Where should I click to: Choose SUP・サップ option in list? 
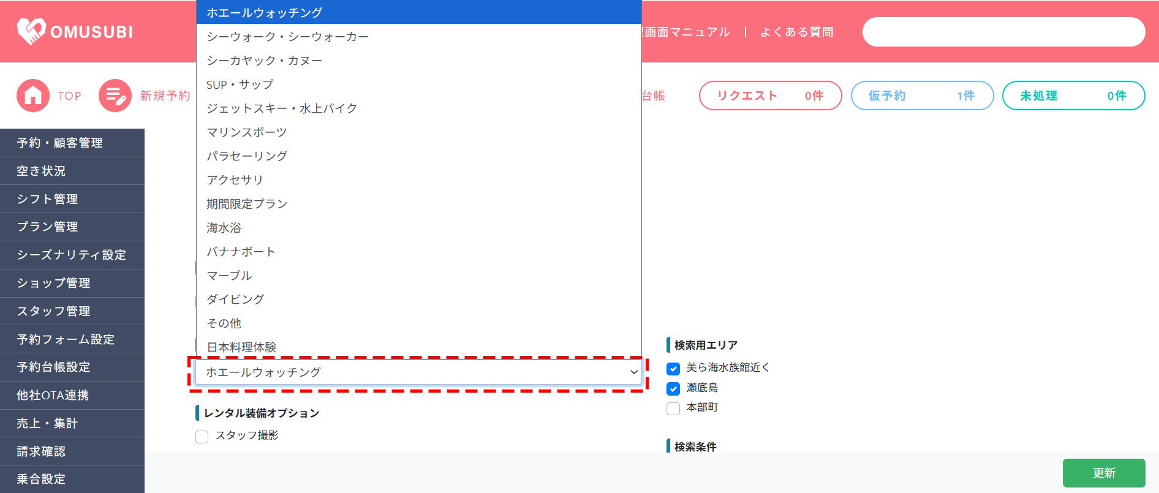coord(240,85)
